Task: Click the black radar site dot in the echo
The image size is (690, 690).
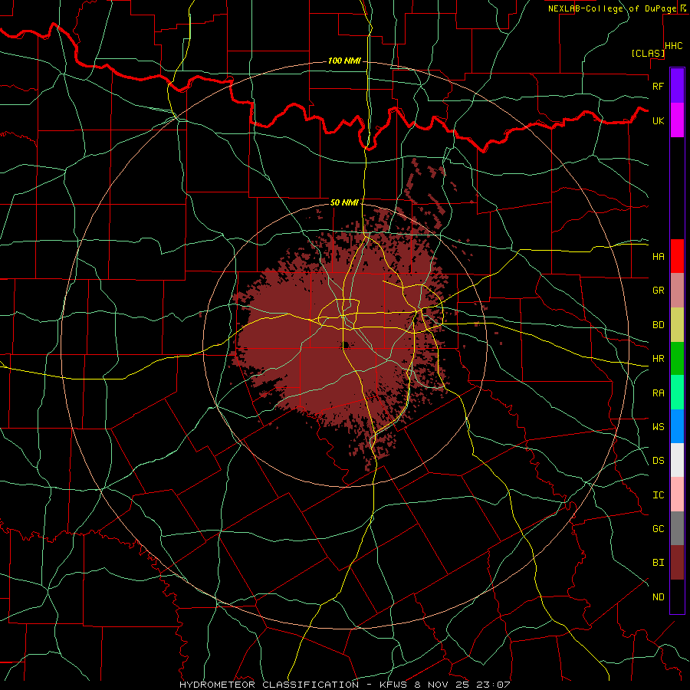Action: 347,345
